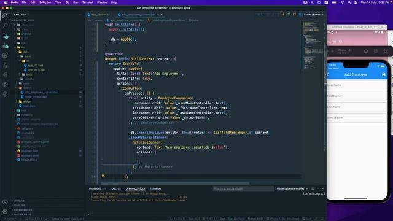Tap the Date of birth field in the app
The width and height of the screenshot is (393, 221).
tap(356, 118)
